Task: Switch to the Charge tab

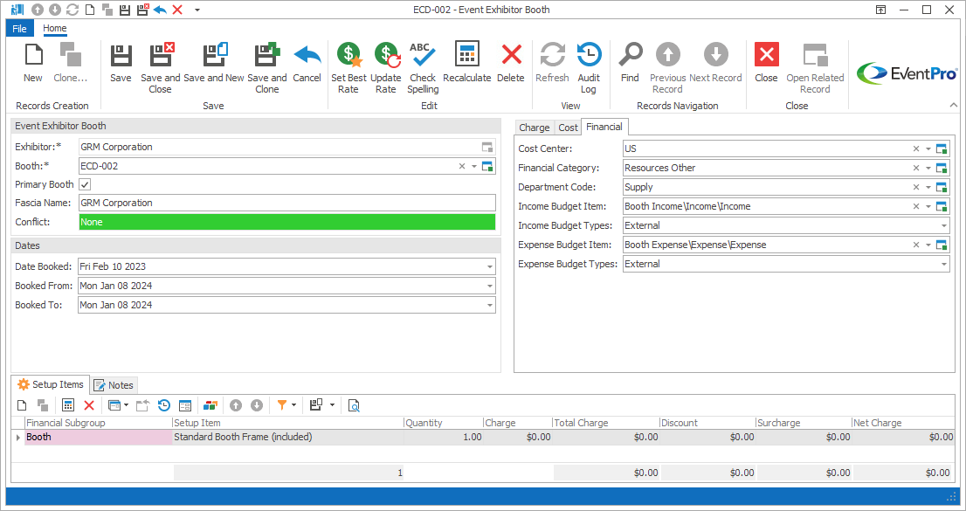Action: coord(535,128)
